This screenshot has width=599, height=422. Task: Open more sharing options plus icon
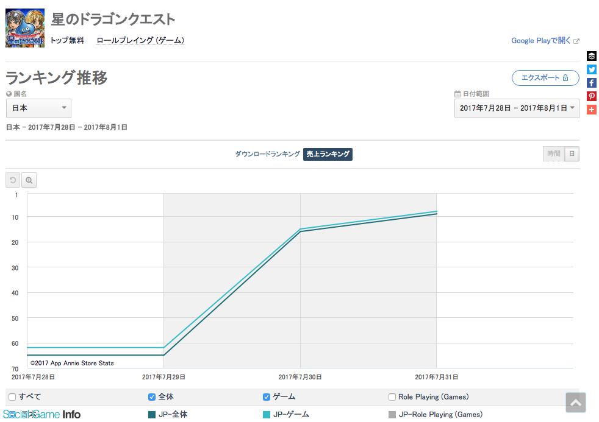click(x=591, y=110)
